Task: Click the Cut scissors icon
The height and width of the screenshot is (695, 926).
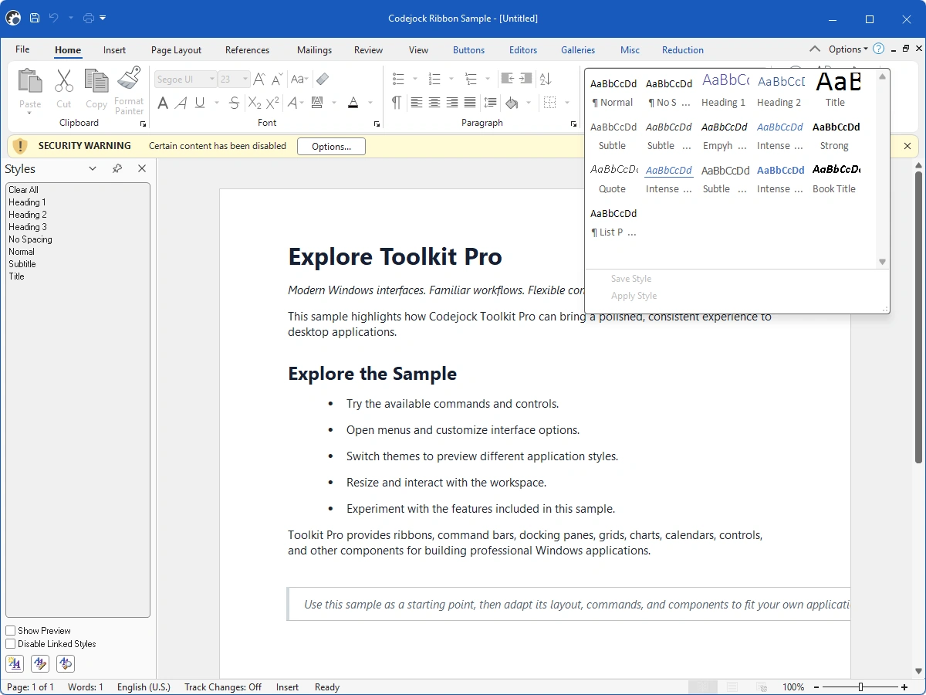Action: click(x=63, y=80)
